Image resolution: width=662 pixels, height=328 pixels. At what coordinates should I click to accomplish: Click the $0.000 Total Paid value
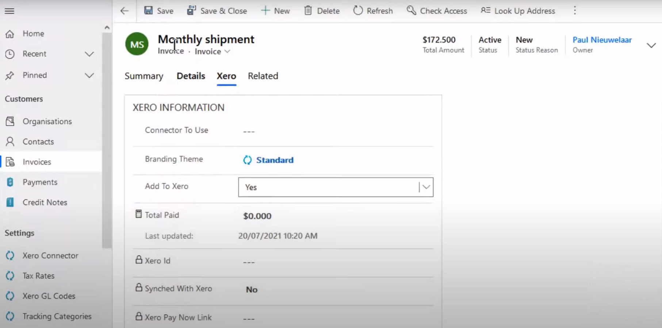point(257,216)
